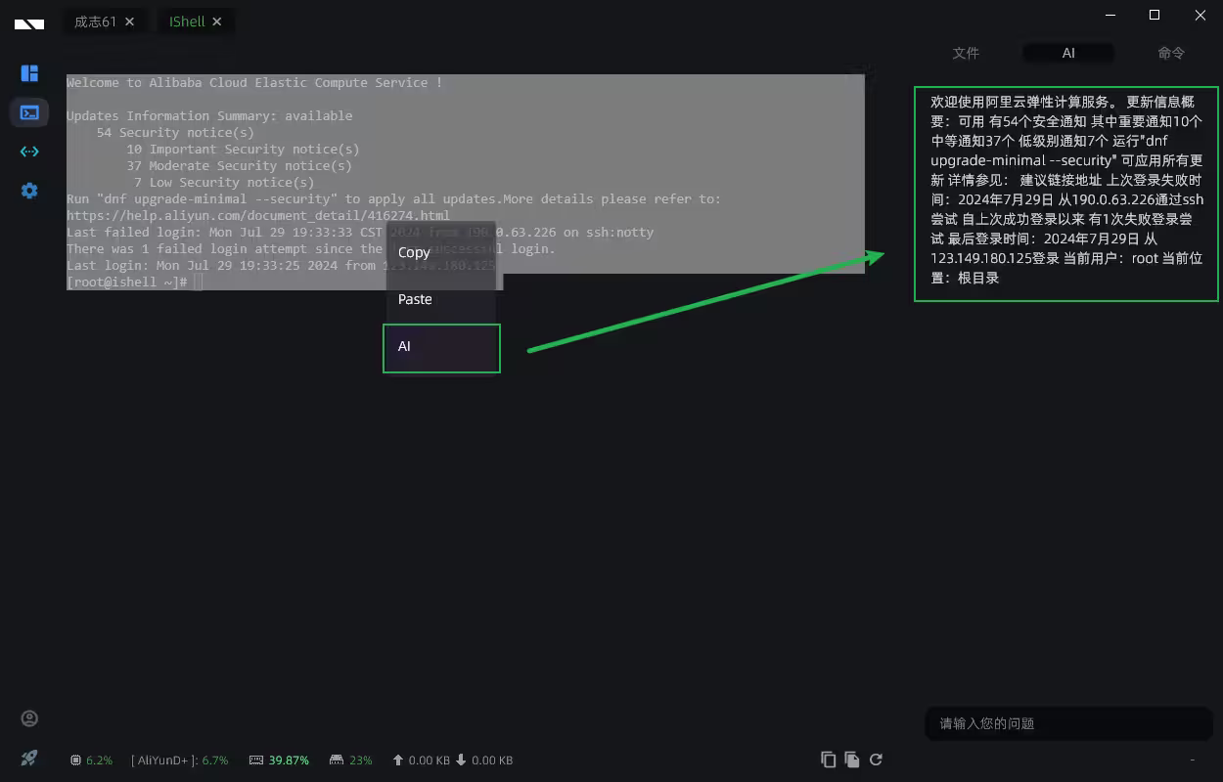This screenshot has height=782, width=1223.
Task: Switch to the 成志61 tab
Action: [96, 22]
